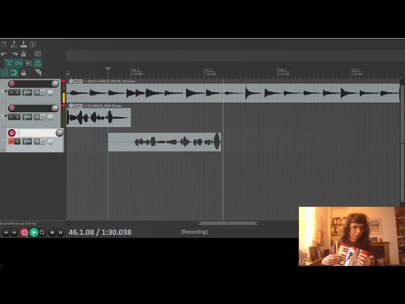
Task: Click ruler marker at 45.1
Action: point(209,70)
